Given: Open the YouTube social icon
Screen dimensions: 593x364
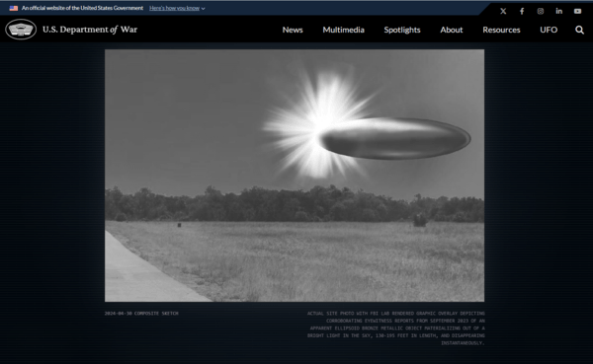Looking at the screenshot, I should [x=577, y=11].
